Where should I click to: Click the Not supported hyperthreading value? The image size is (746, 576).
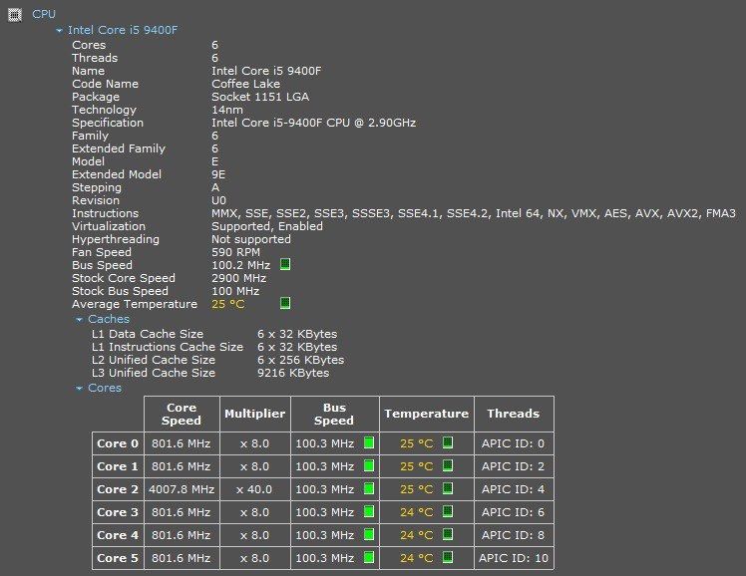(251, 239)
